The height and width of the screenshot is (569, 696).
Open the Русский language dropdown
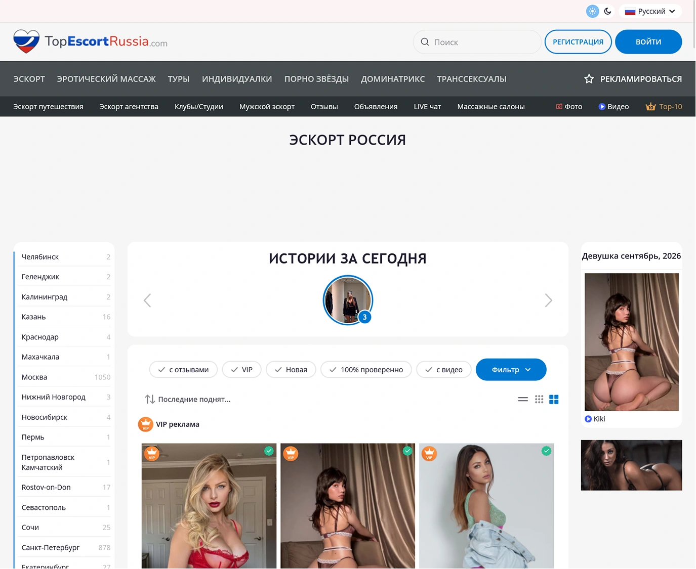pos(650,11)
